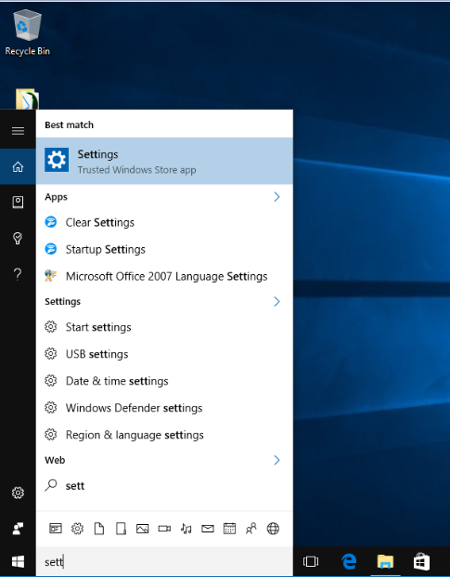Click the search box containing sett

[x=164, y=562]
